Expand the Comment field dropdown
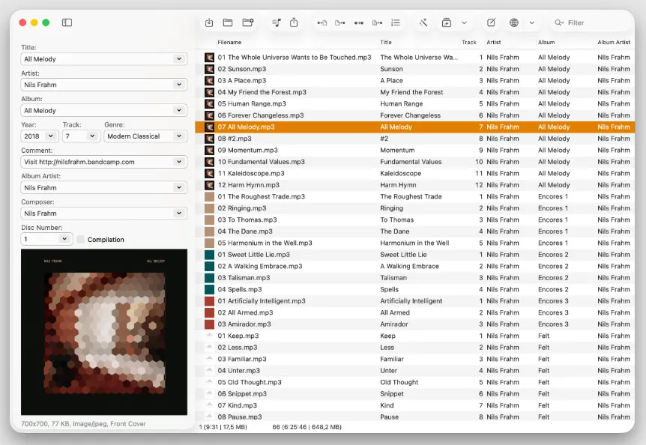Image resolution: width=646 pixels, height=445 pixels. (179, 162)
